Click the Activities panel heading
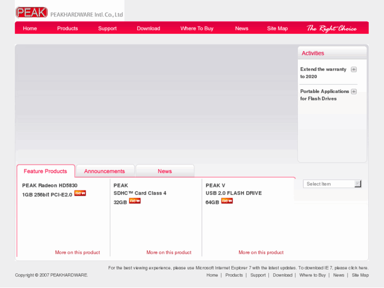384x288 pixels. (x=313, y=53)
